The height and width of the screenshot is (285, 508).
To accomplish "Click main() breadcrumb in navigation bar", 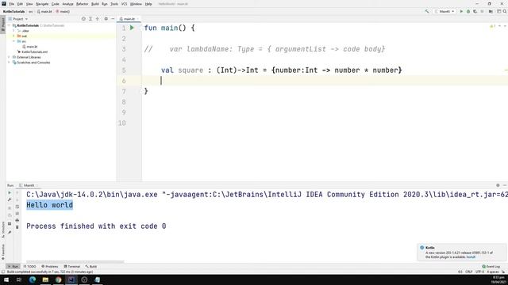I will [x=63, y=11].
